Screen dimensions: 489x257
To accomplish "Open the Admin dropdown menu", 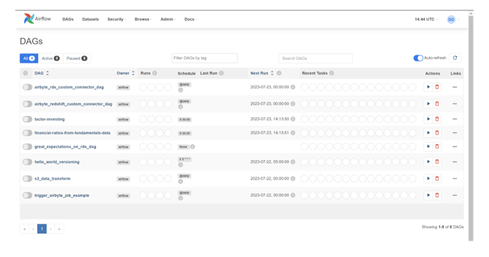I will pyautogui.click(x=168, y=20).
